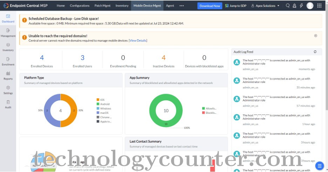The image size is (328, 172).
Task: Toggle the iOS legend swatch
Action: pyautogui.click(x=98, y=100)
